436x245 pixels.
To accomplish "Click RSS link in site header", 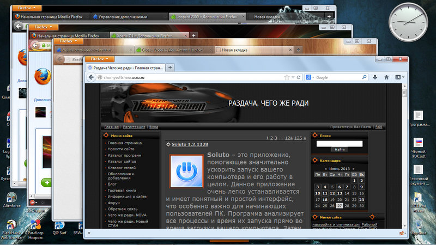I will click(379, 127).
